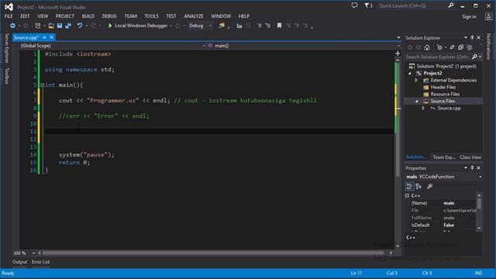Click the Navigate Backward toolbar icon

(x=12, y=26)
